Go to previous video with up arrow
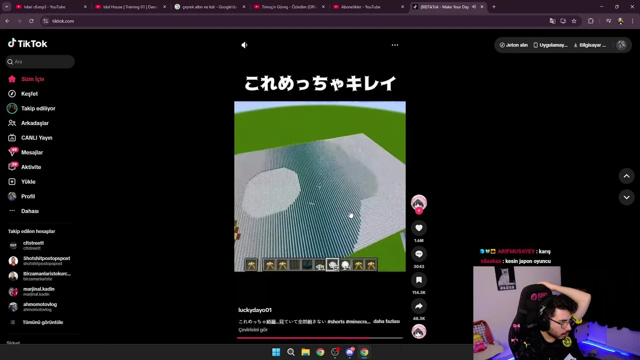 [626, 176]
